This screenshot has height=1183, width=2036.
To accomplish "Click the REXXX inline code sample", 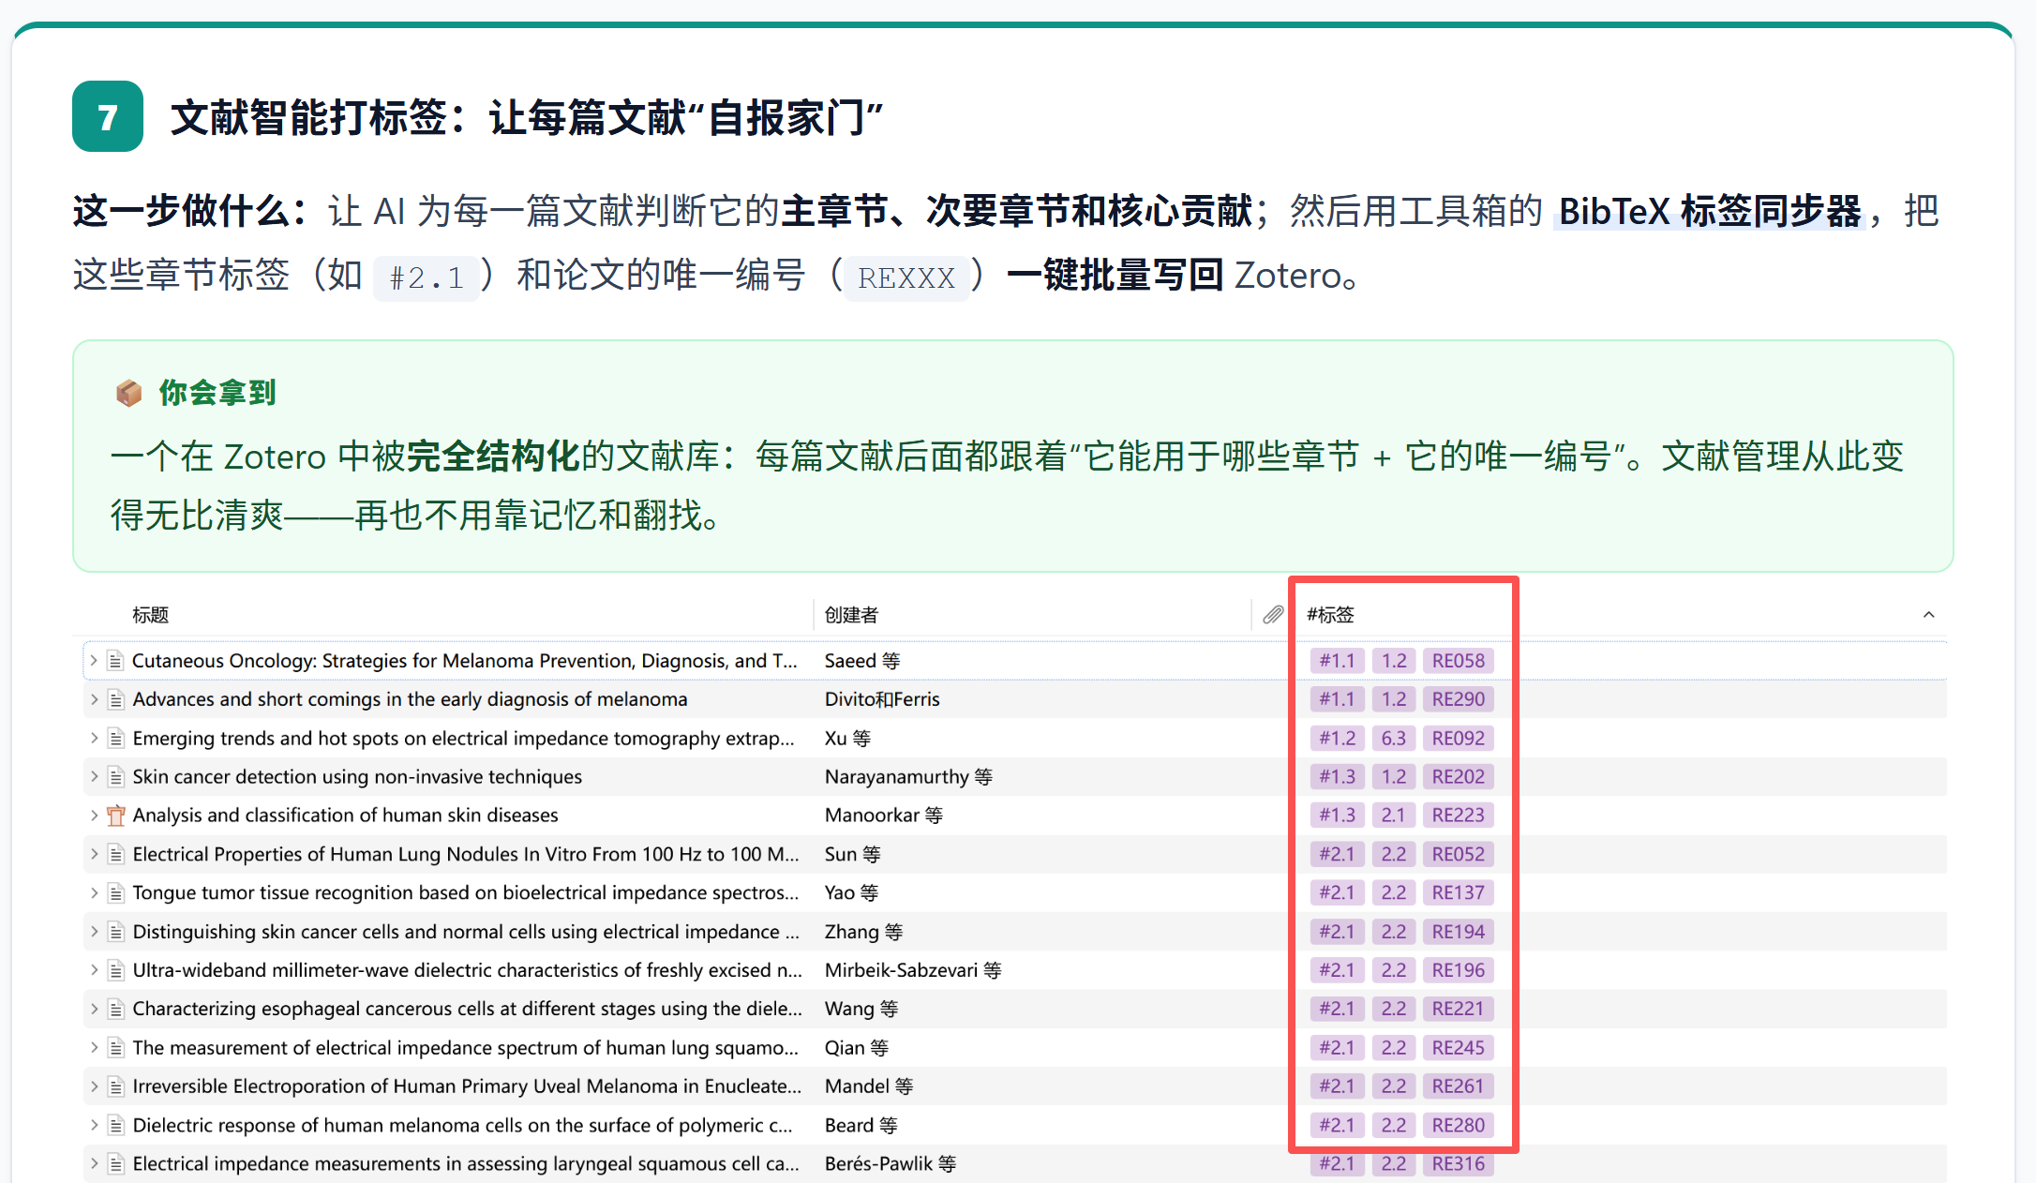I will [906, 277].
